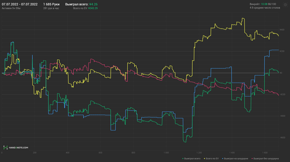Click the 1 400 x-axis tick label
The width and height of the screenshot is (290, 162).
[x=232, y=153]
